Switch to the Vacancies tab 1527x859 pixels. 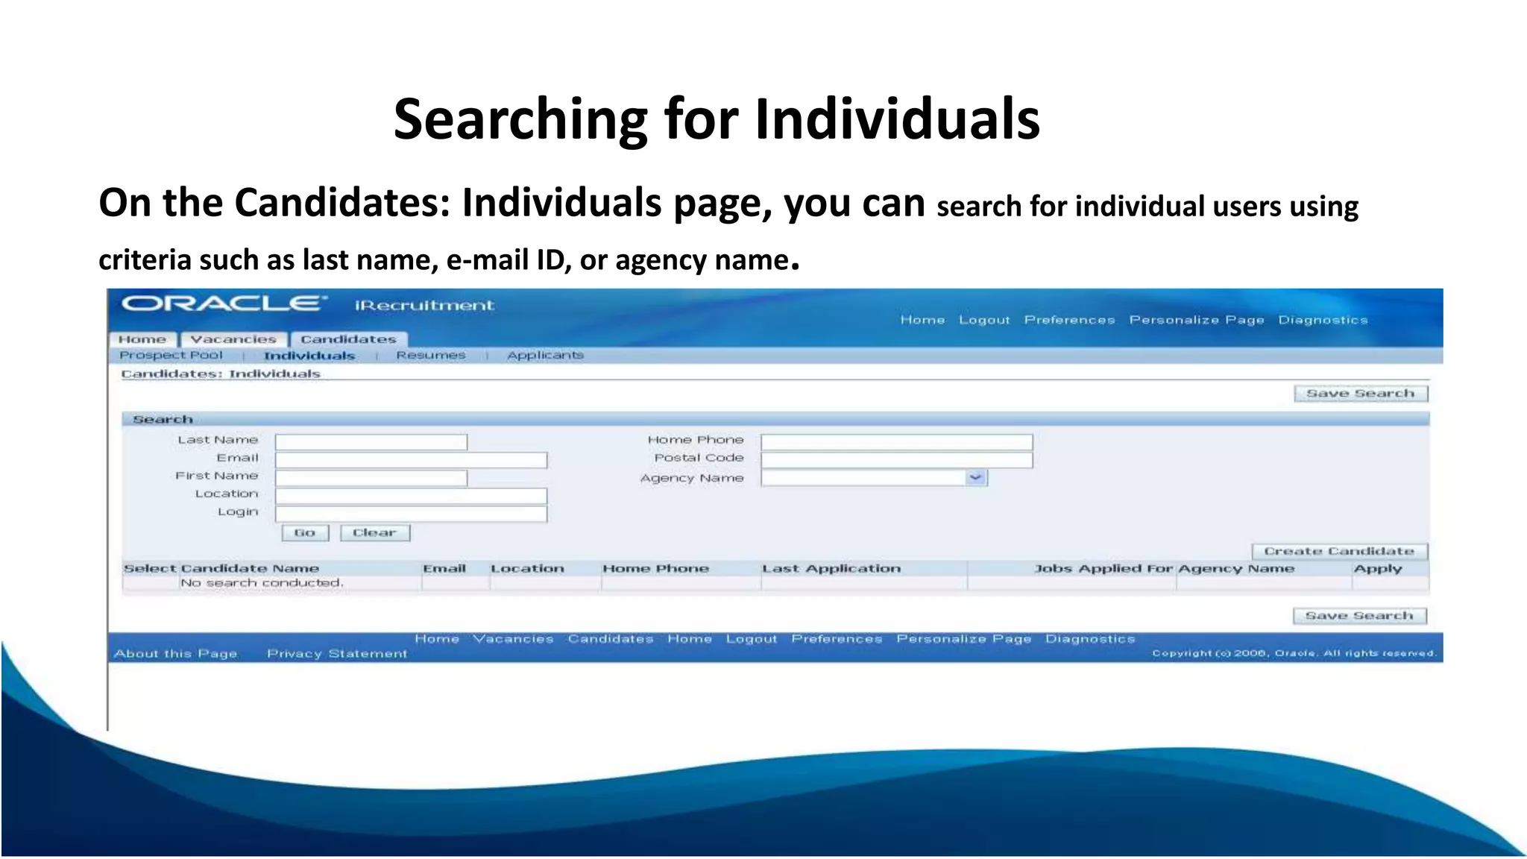tap(233, 339)
